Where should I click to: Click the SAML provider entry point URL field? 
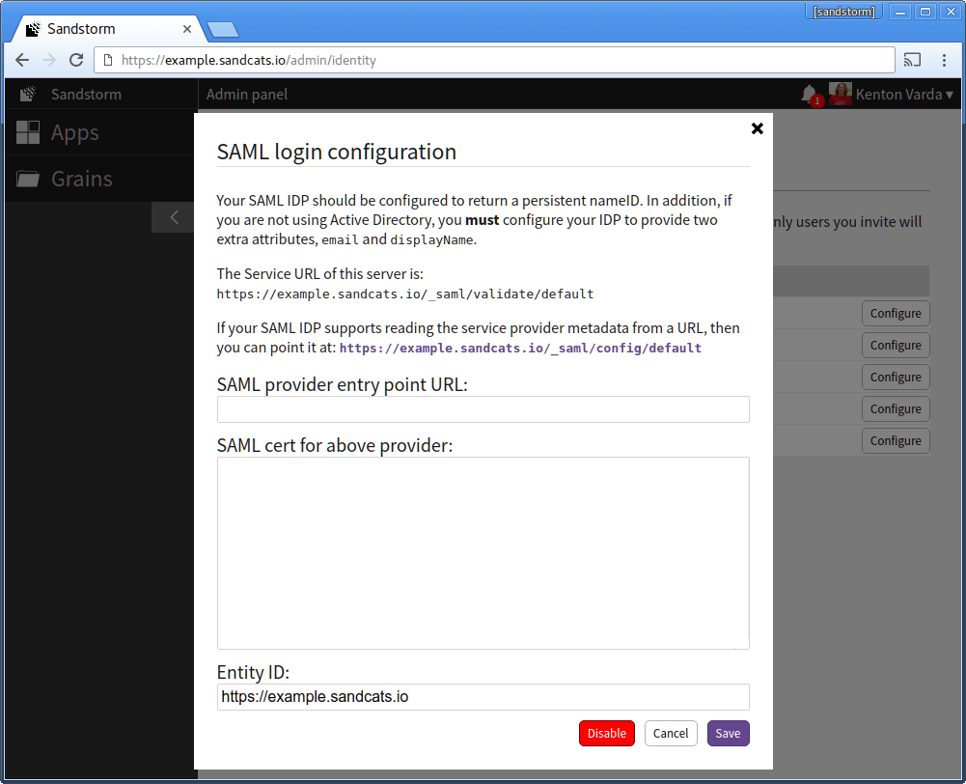click(x=483, y=409)
